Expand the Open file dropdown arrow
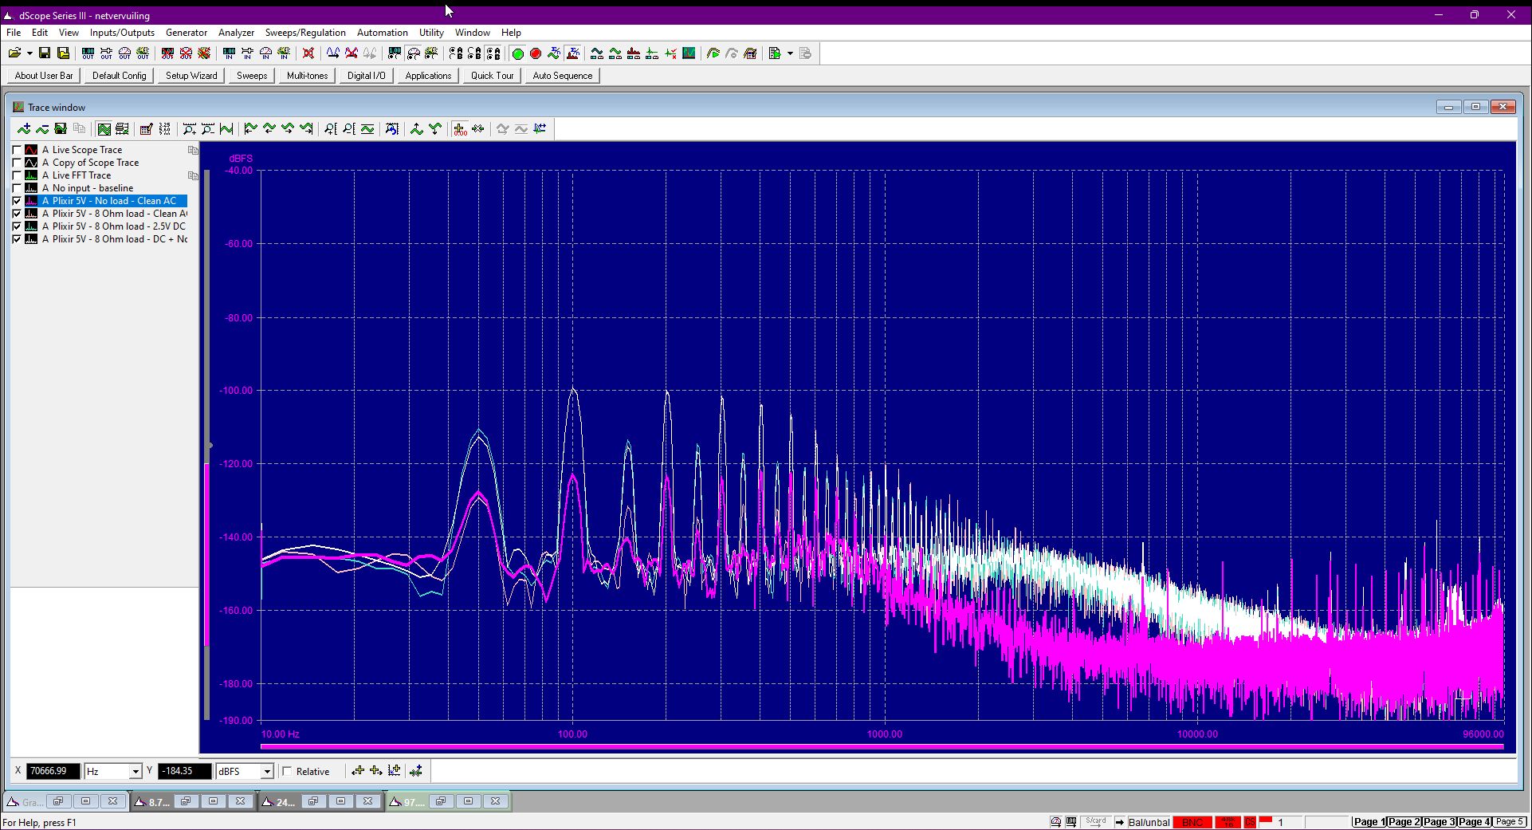The width and height of the screenshot is (1532, 830). pos(29,53)
